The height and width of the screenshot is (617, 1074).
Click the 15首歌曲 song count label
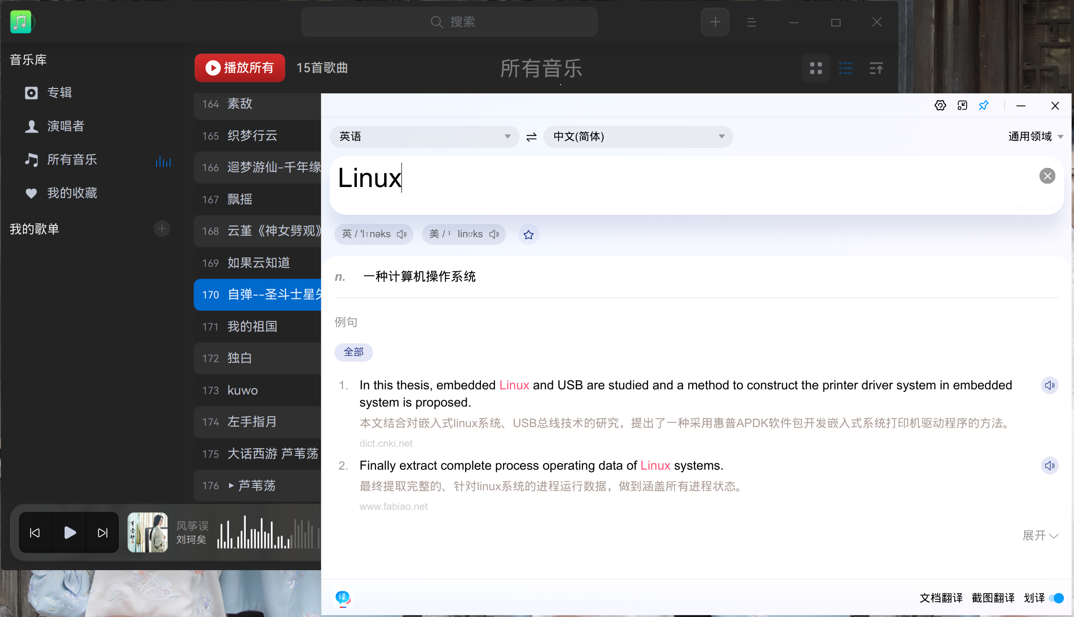click(322, 68)
